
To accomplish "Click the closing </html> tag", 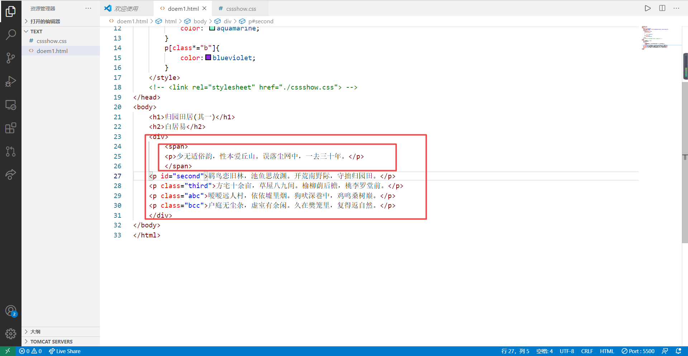I will (x=147, y=235).
